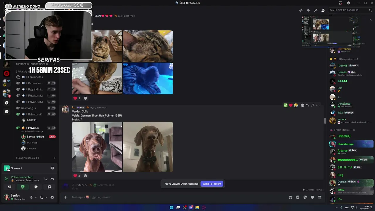Open the Help question mark icon
This screenshot has height=211, width=375.
[x=348, y=3]
